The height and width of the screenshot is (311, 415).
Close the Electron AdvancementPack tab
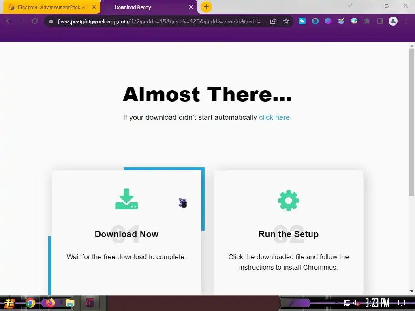click(x=94, y=7)
